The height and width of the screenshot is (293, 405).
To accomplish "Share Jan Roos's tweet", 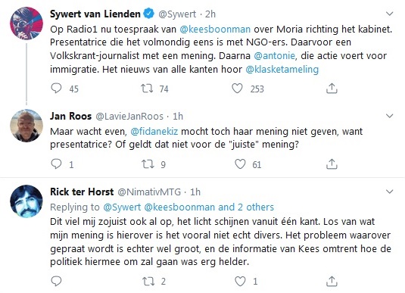I will 332,164.
